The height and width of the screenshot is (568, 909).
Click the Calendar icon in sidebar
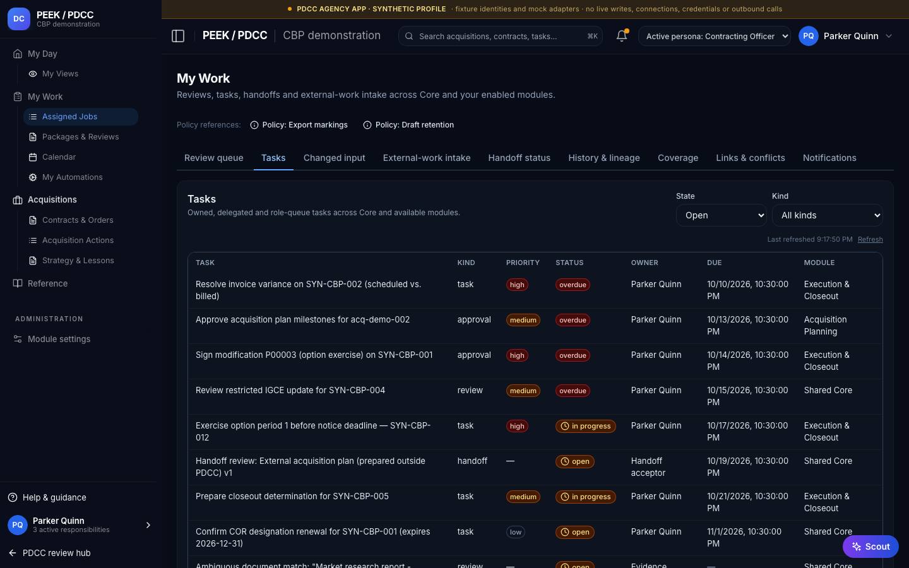(33, 157)
